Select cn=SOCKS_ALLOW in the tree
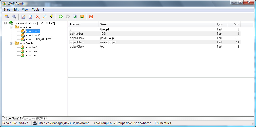The width and height of the screenshot is (256, 127). click(38, 39)
